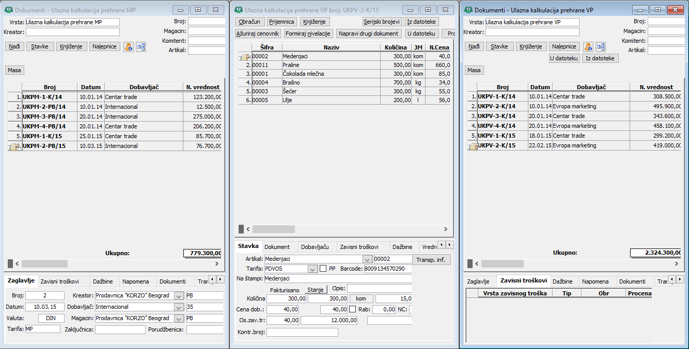Expand the Kreator dropdown in the Zaglavlje tab
This screenshot has width=689, height=349.
pos(179,296)
